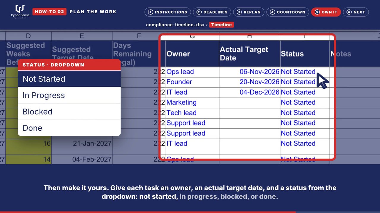Advance to step 6 Next
The height and width of the screenshot is (213, 380).
(356, 12)
